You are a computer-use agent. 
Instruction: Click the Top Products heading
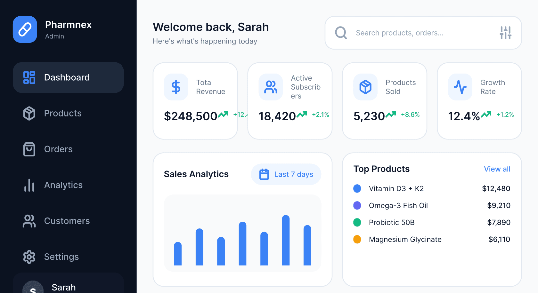pos(381,169)
